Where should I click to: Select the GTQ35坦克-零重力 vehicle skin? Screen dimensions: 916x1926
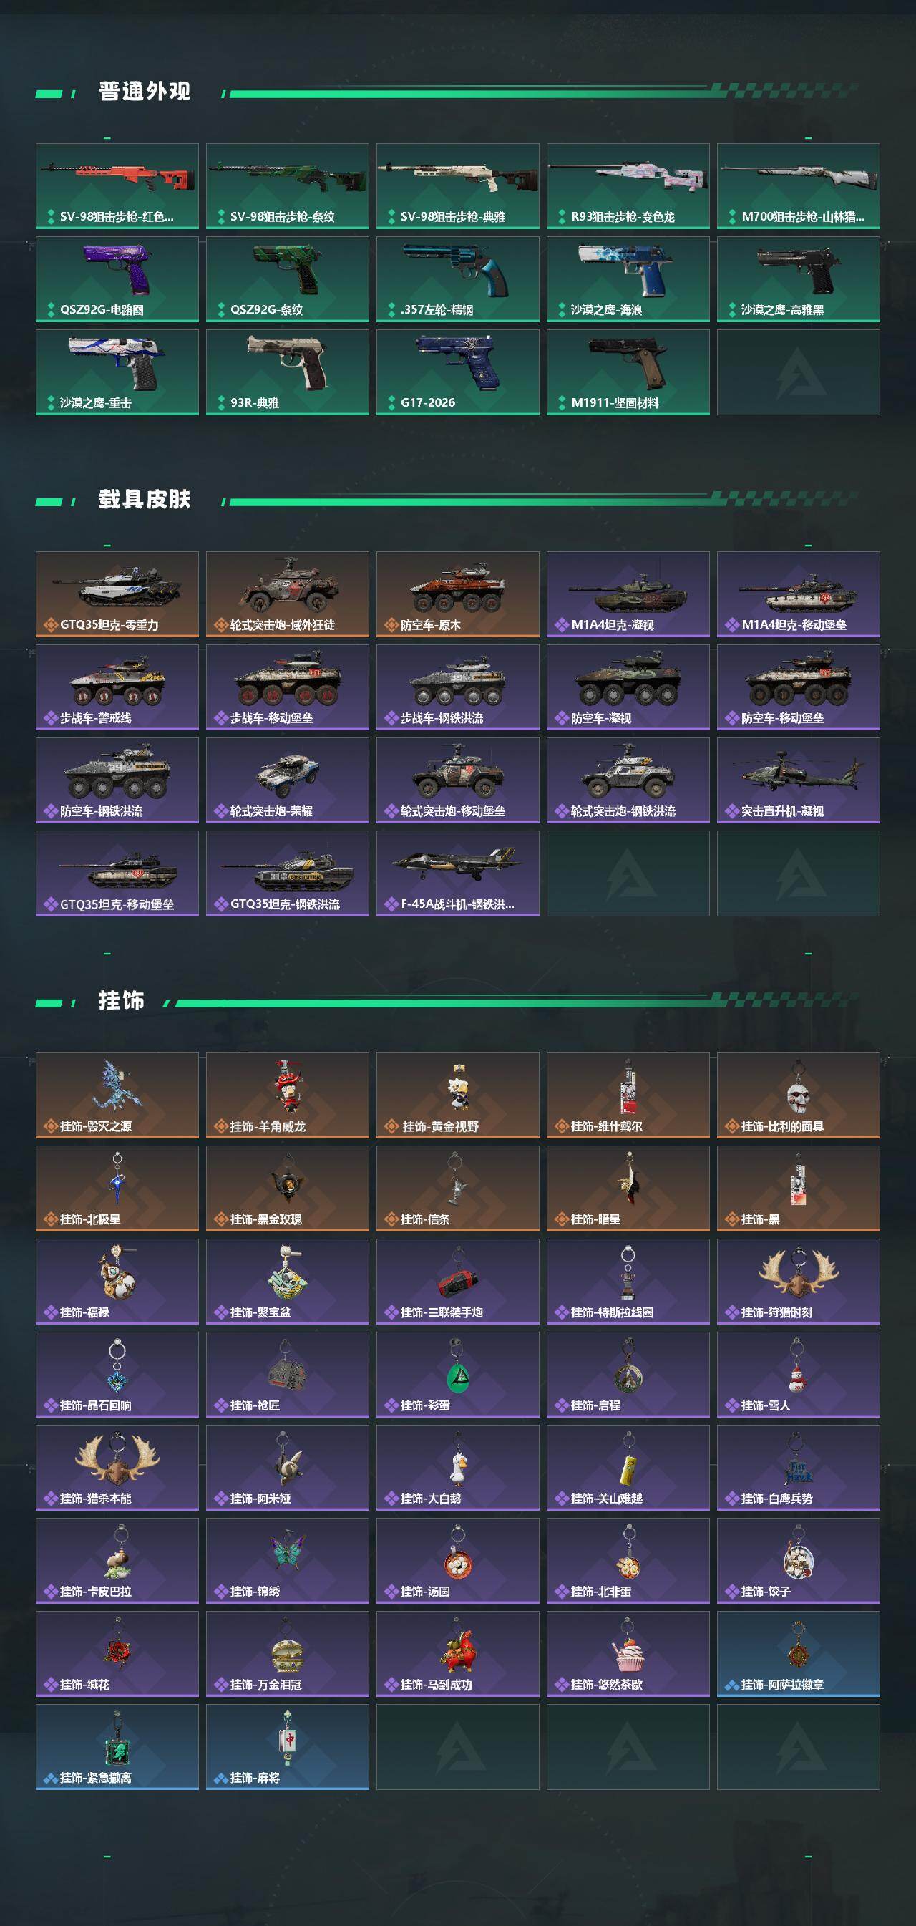pos(117,594)
